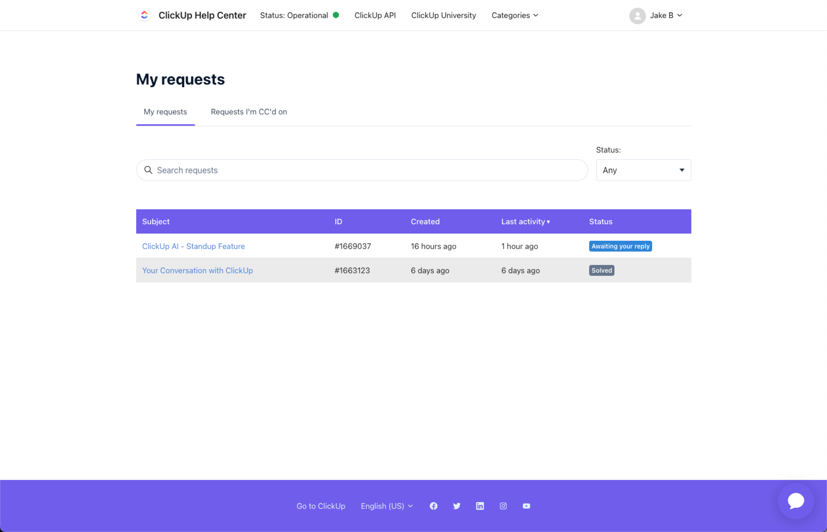Image resolution: width=827 pixels, height=532 pixels.
Task: Follow the Go to ClickUp footer link
Action: [x=320, y=506]
